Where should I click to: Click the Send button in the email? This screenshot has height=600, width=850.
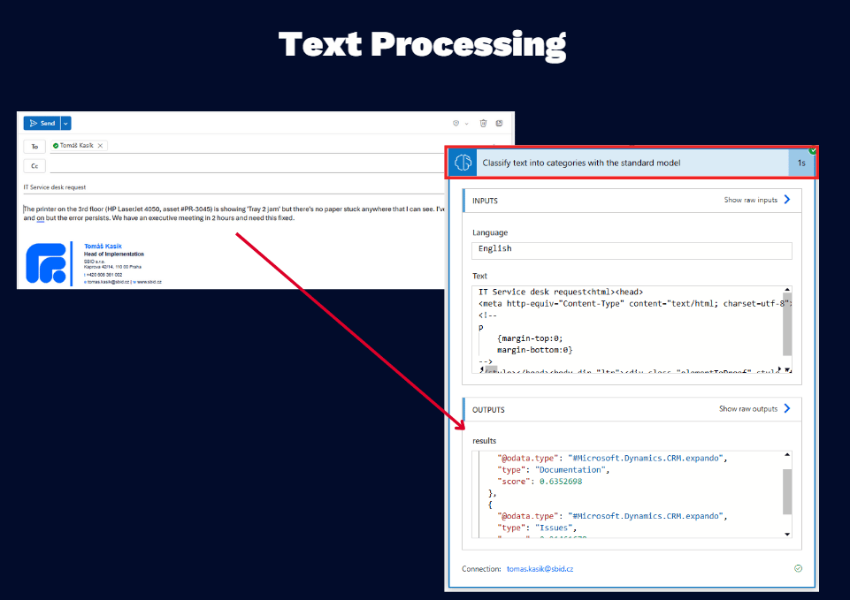(x=42, y=124)
